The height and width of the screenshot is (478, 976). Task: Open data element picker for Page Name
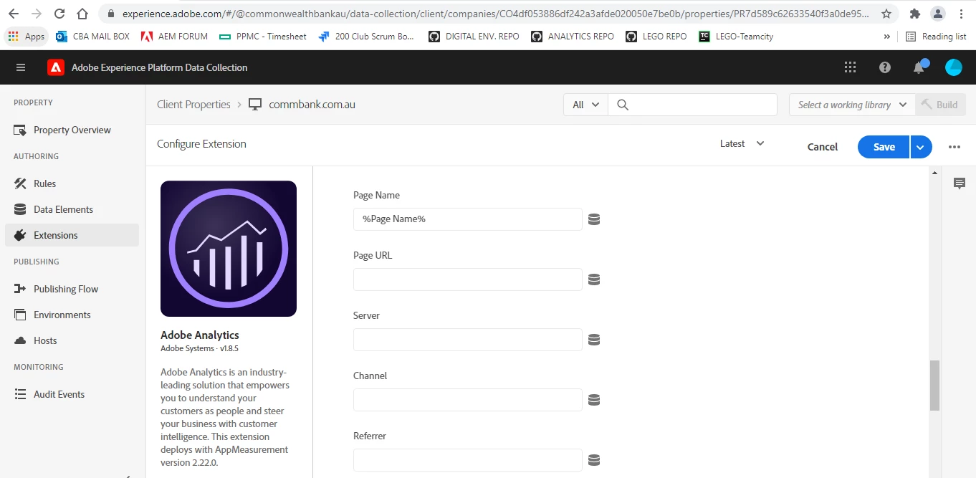(594, 219)
